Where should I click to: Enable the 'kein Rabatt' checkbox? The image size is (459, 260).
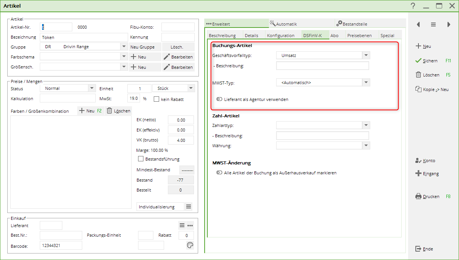[x=156, y=99]
